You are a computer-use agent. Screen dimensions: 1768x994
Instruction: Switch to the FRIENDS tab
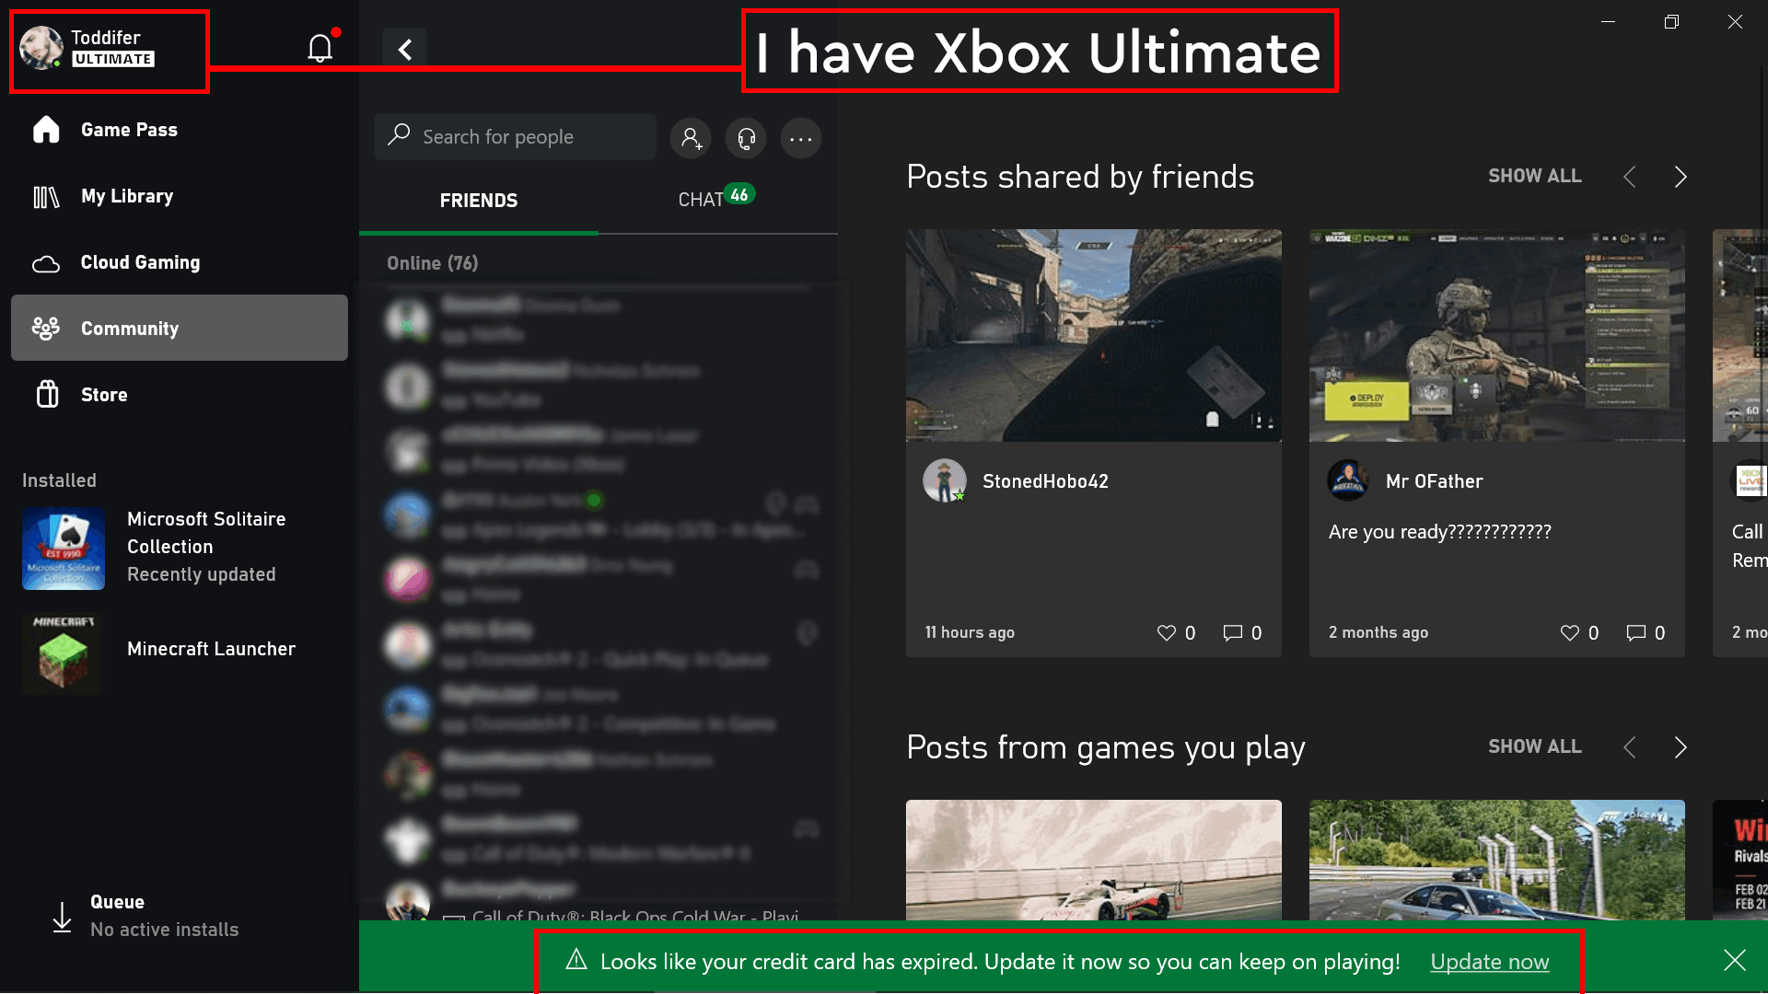point(479,201)
